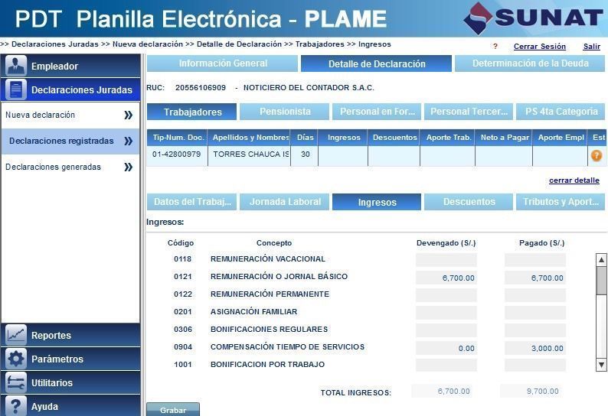Open the Empleador menu section
608x416 pixels.
point(70,66)
